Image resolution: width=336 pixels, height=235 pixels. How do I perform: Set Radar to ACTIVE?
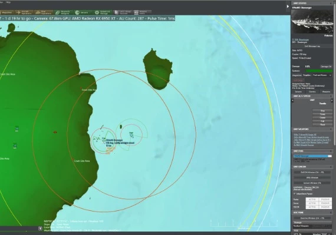[x=312, y=200]
